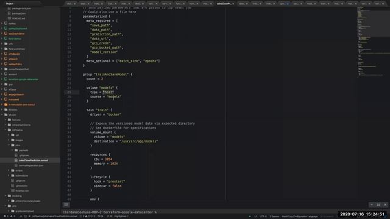Click "prestart" hook value
Viewport: 390px width, 219px height.
coord(116,181)
